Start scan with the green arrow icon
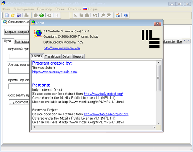The image size is (193, 152). point(41,15)
